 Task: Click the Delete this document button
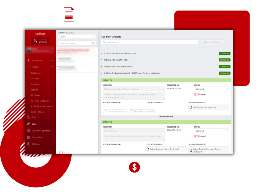115,111
